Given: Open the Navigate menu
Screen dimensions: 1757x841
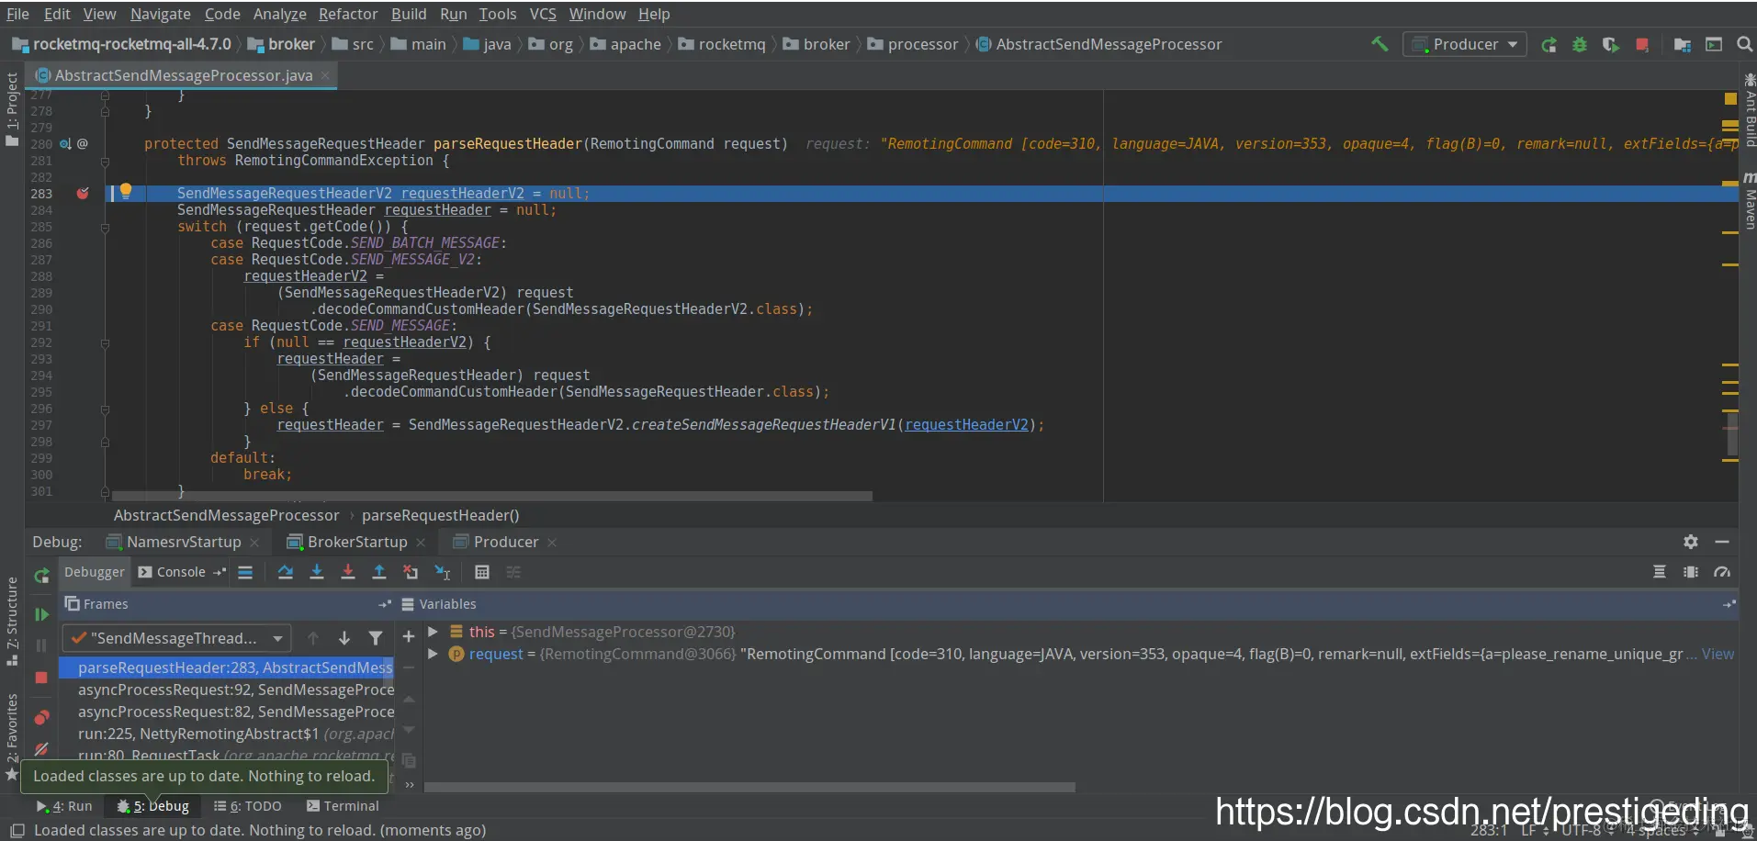Looking at the screenshot, I should [161, 14].
